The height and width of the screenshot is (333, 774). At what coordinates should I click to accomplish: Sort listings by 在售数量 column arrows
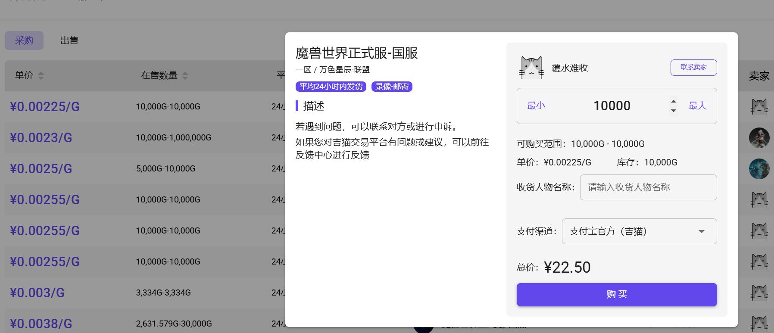click(185, 76)
